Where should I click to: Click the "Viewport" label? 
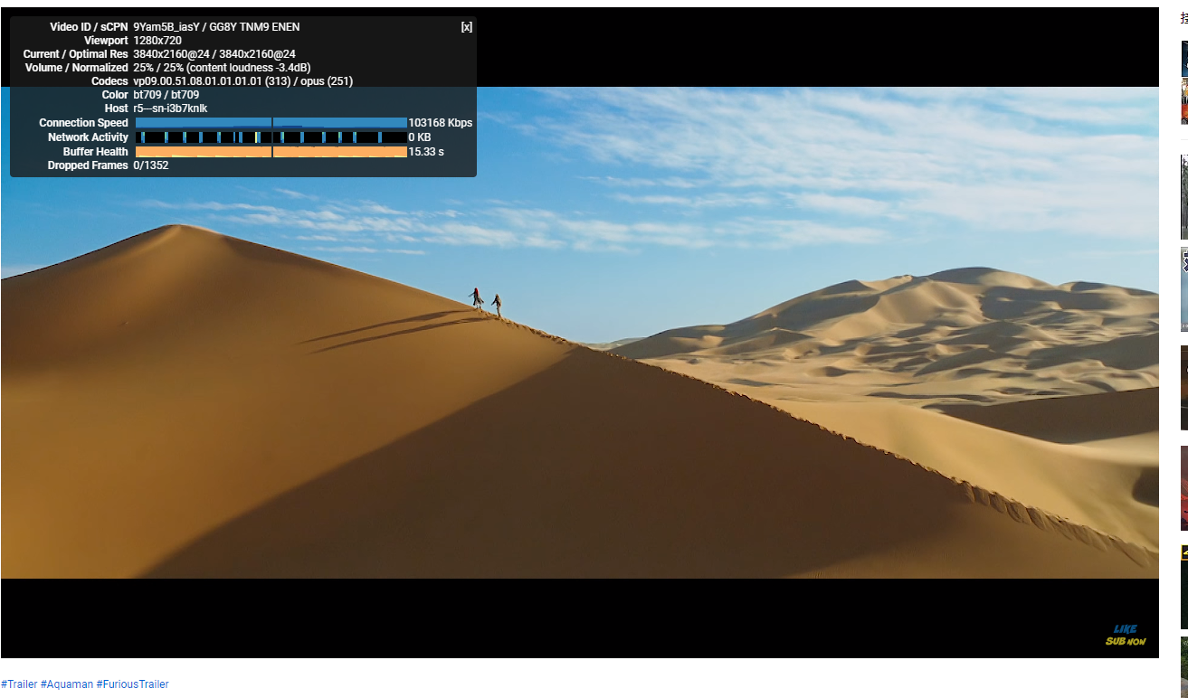[x=106, y=41]
